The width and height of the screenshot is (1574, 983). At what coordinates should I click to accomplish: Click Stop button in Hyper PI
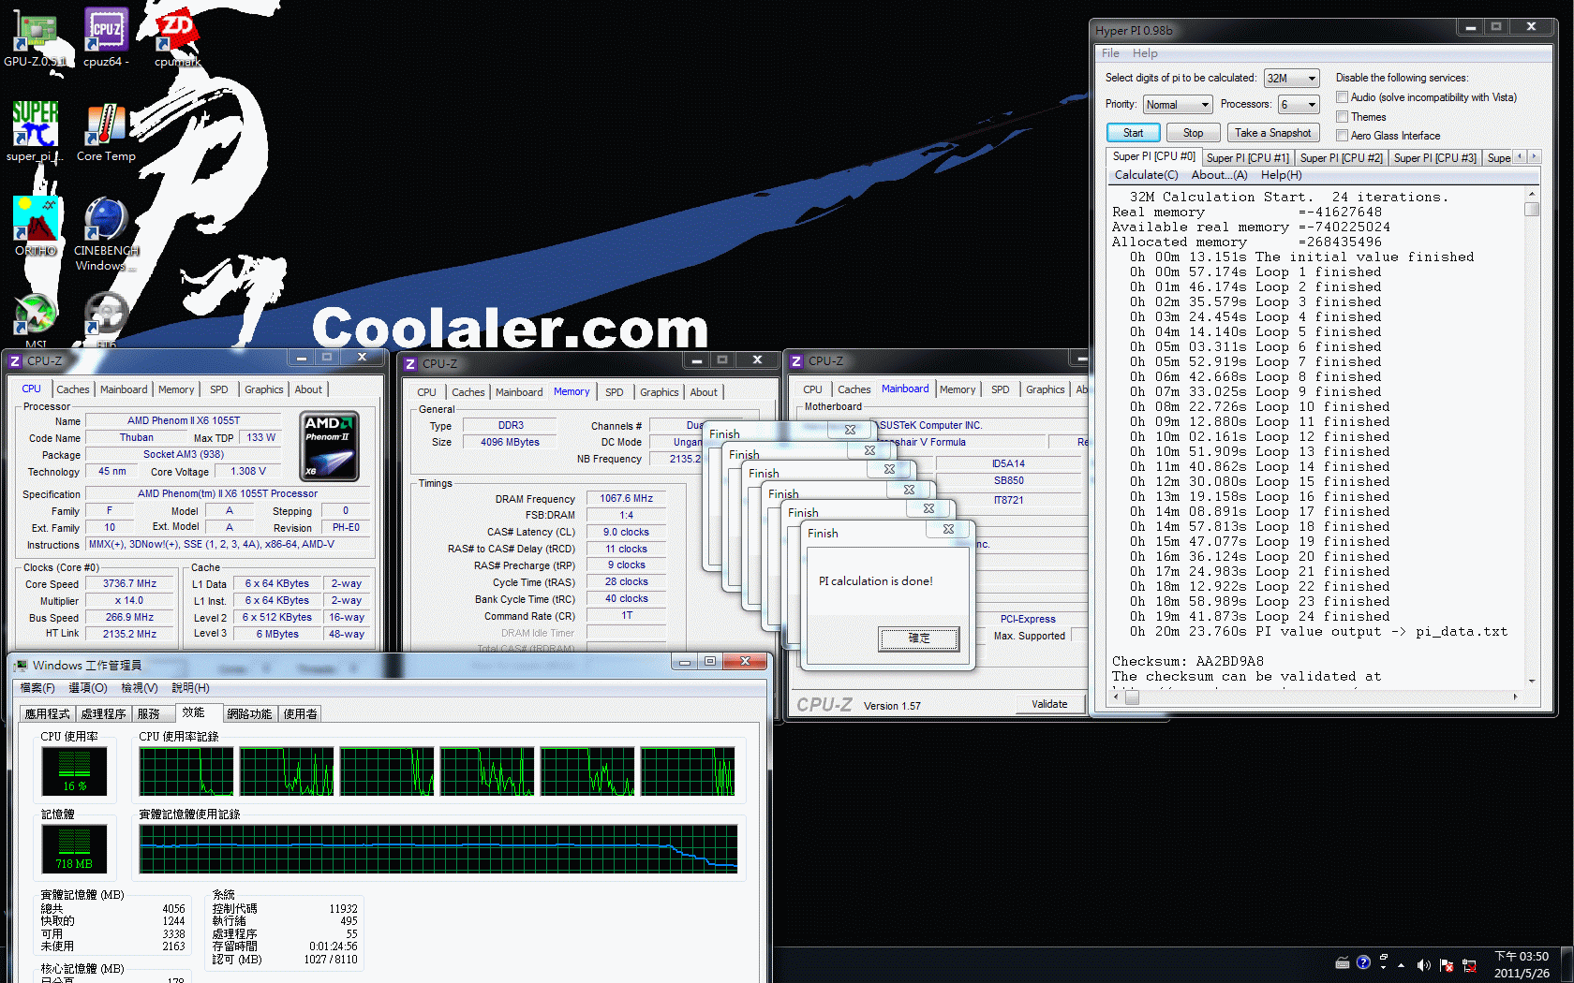pyautogui.click(x=1193, y=133)
